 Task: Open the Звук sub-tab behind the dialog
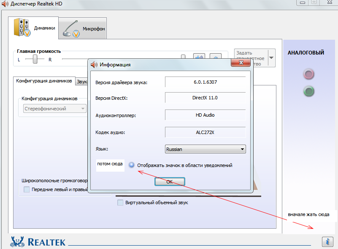82,82
